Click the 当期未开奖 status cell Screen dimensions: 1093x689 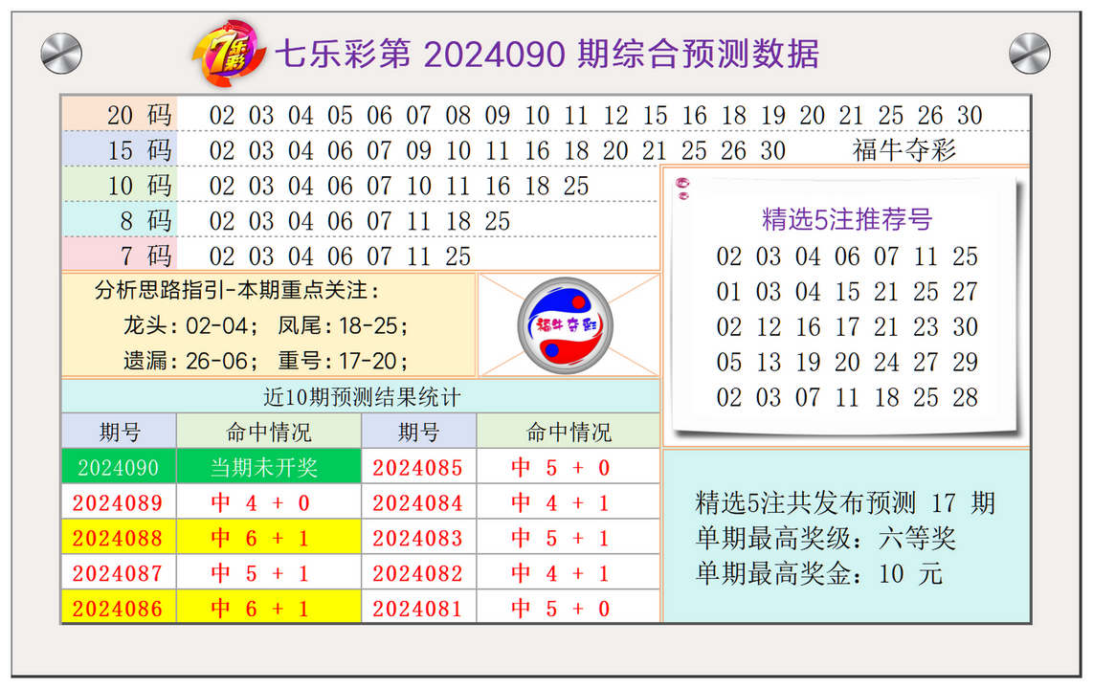268,467
